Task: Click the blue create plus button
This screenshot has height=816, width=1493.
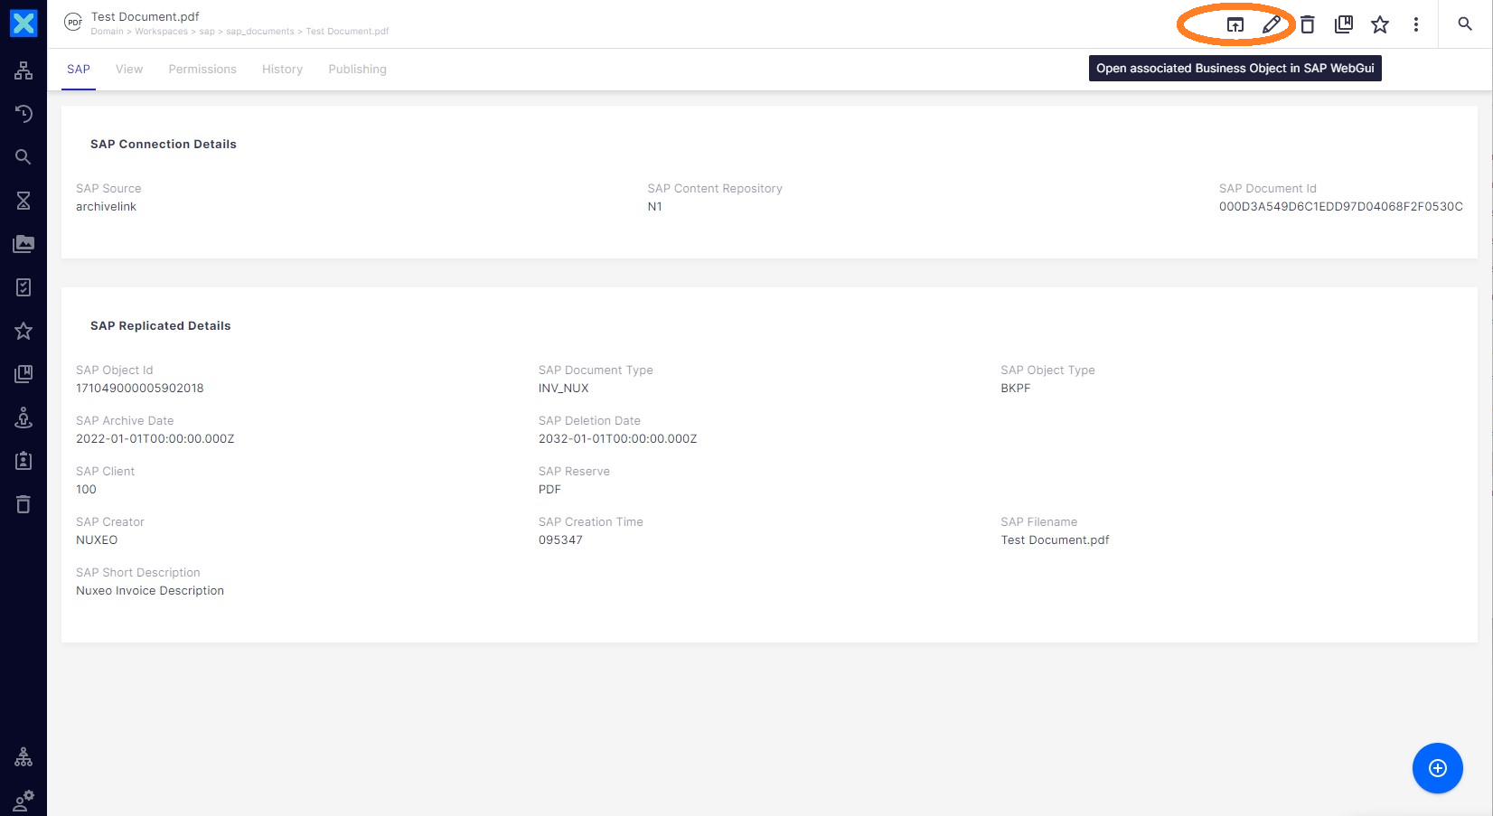Action: coord(1438,768)
